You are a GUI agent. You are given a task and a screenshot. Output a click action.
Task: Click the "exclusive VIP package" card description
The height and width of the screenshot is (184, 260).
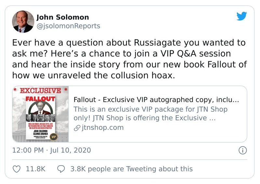point(150,114)
